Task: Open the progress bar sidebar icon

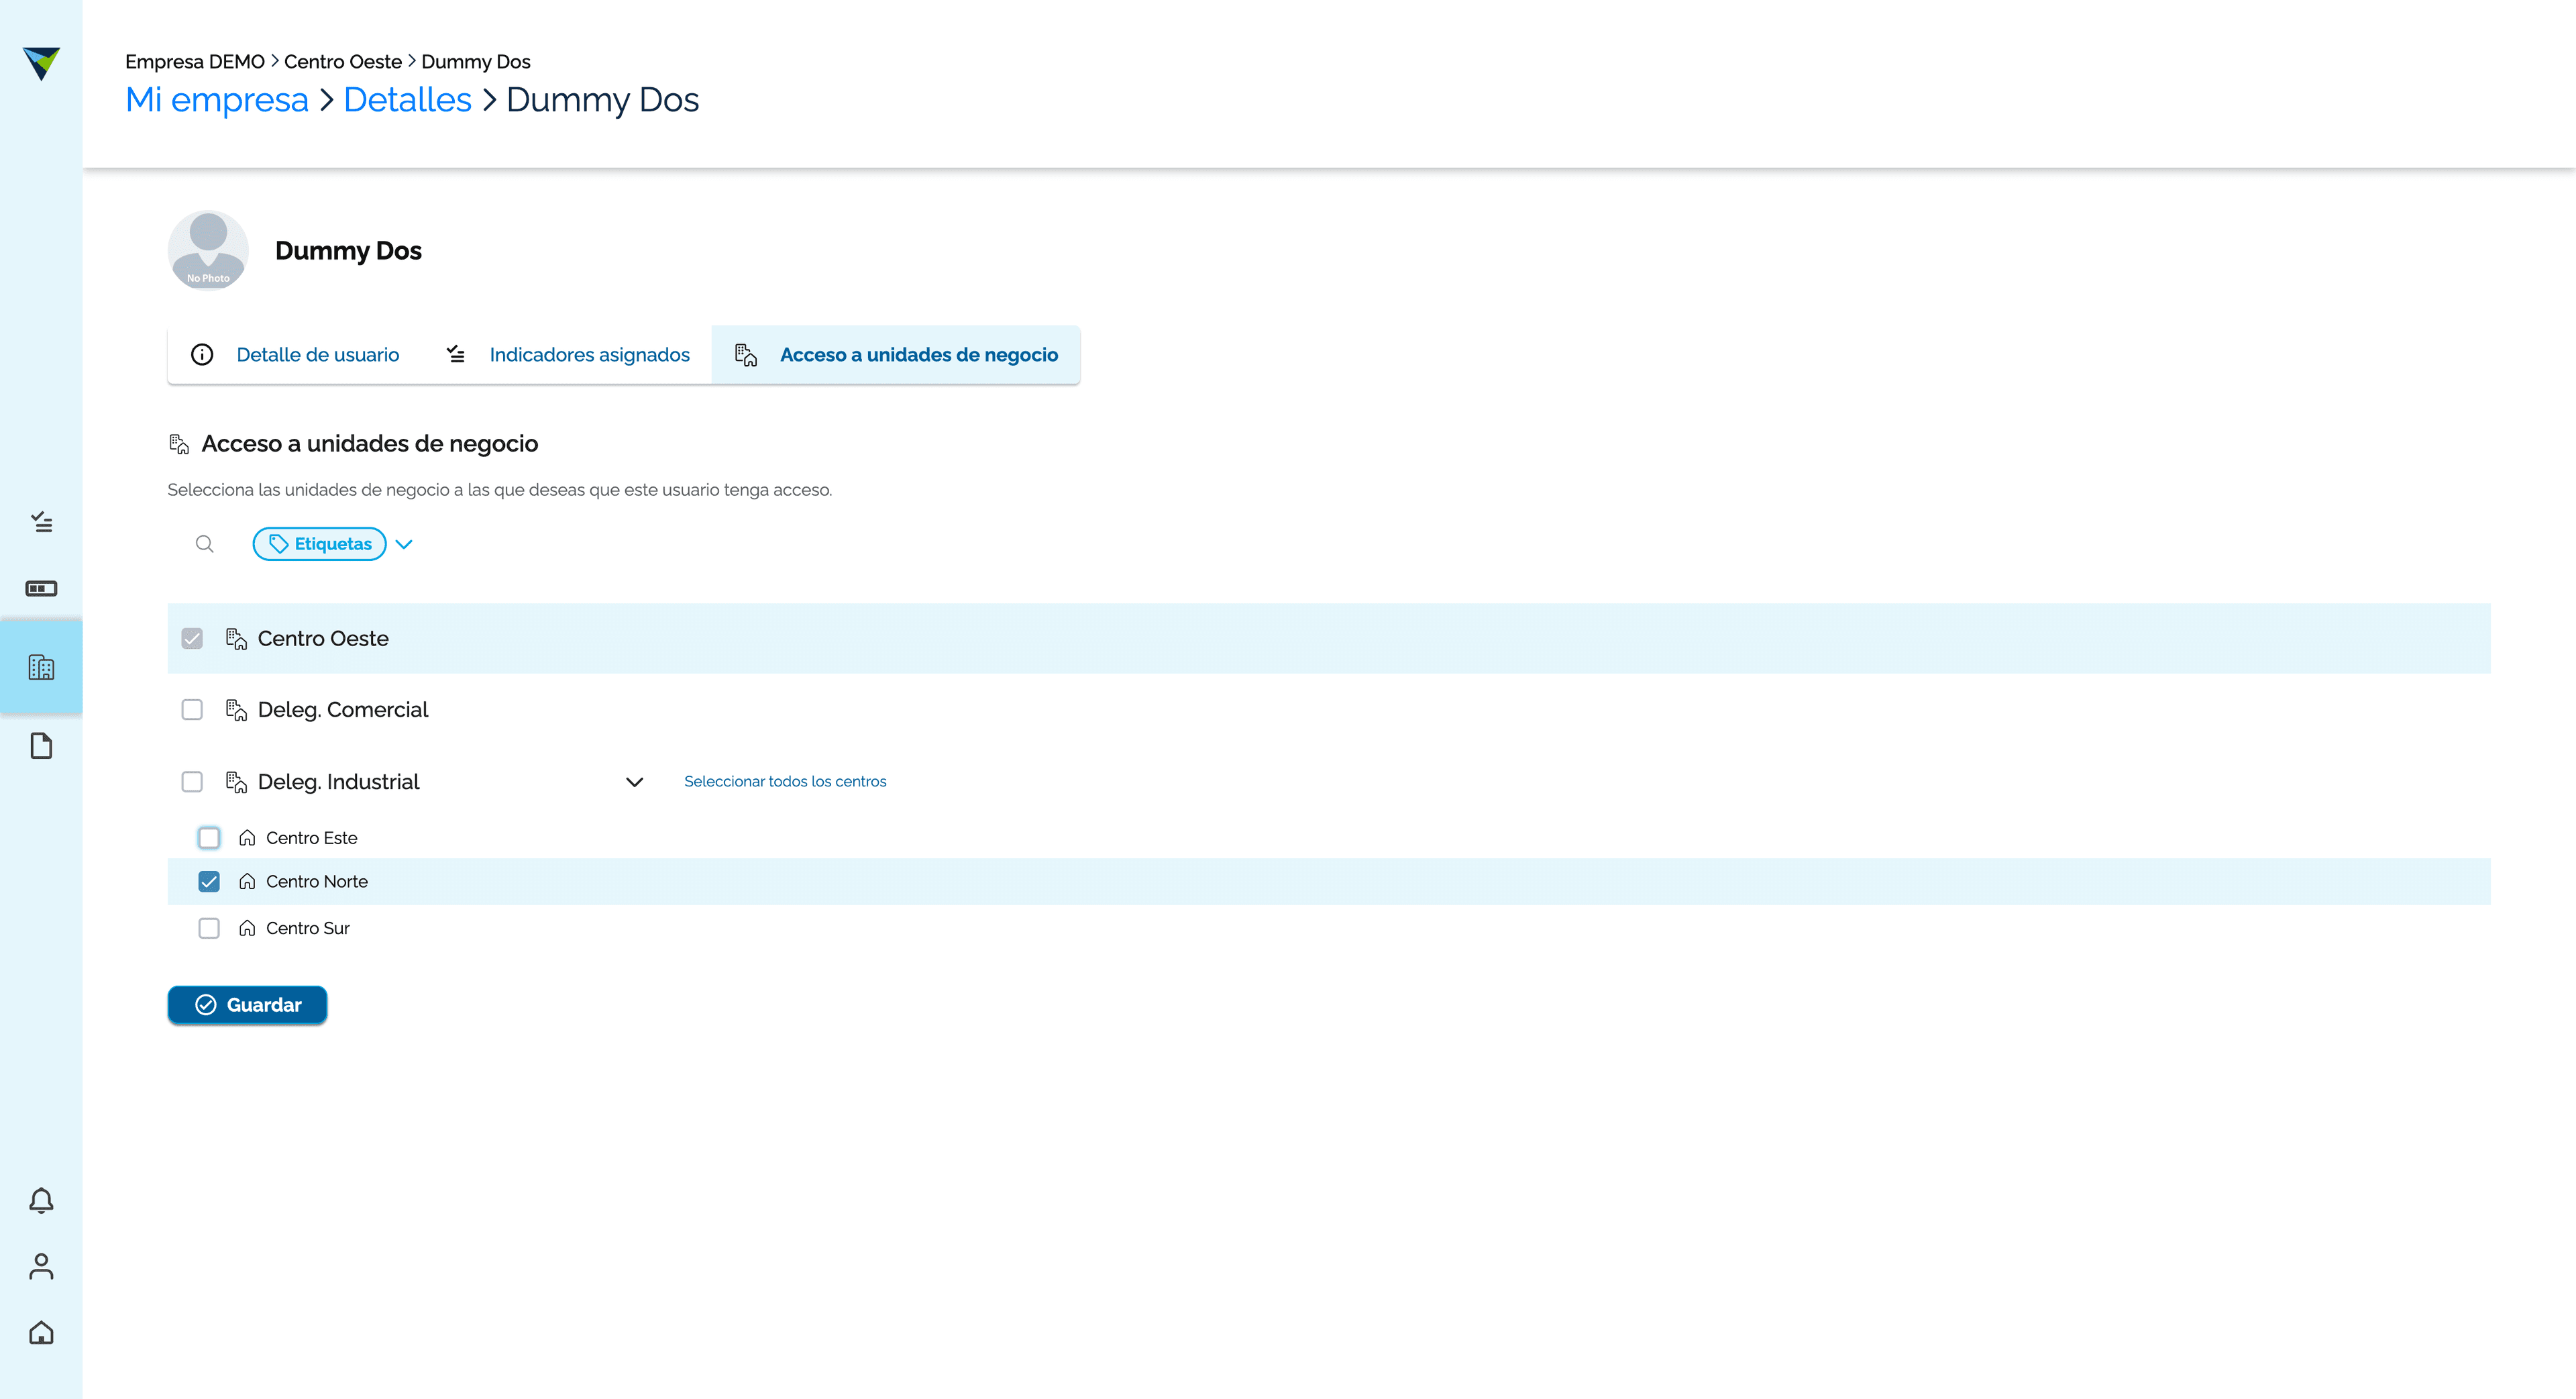Action: coord(41,588)
